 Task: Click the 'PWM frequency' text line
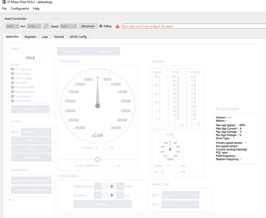(x=227, y=156)
